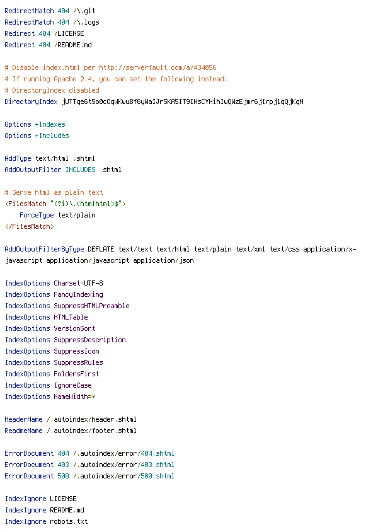Click the 'RedirectMatch 404 /\.logs' line
378x532 pixels.
[x=52, y=23]
